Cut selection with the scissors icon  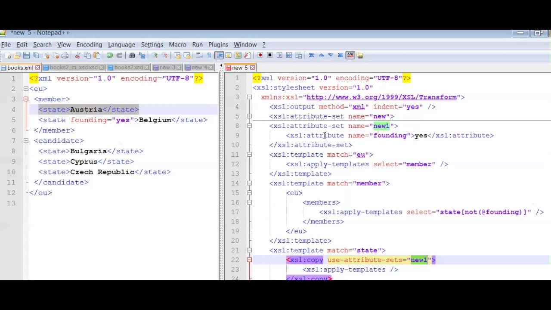pyautogui.click(x=77, y=55)
